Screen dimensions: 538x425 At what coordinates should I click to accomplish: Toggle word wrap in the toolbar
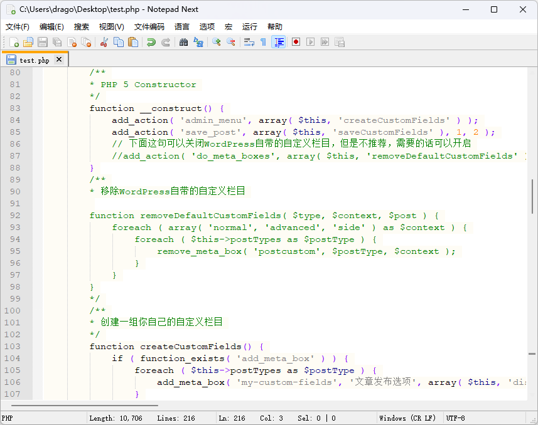[x=249, y=42]
